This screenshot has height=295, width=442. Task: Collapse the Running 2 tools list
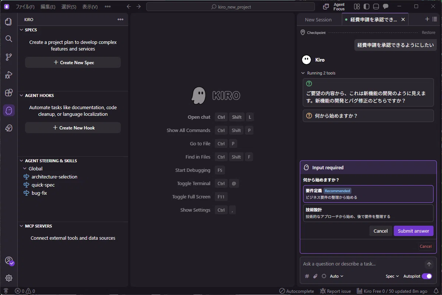click(x=303, y=73)
